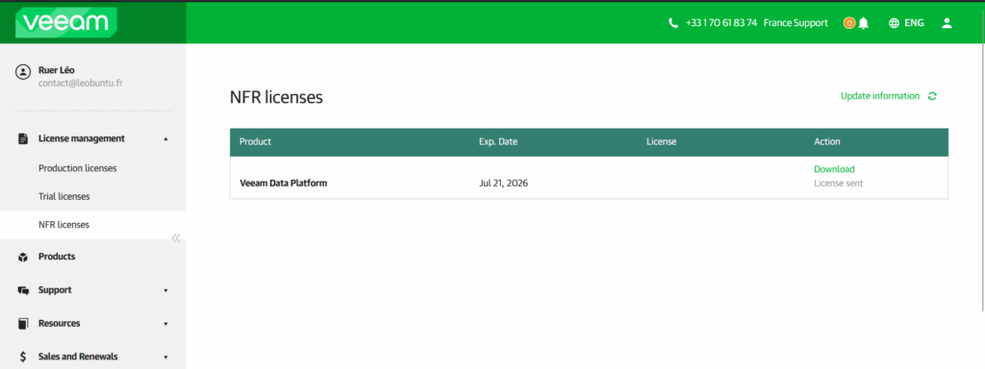Click the globe language icon
This screenshot has width=985, height=369.
pyautogui.click(x=894, y=23)
